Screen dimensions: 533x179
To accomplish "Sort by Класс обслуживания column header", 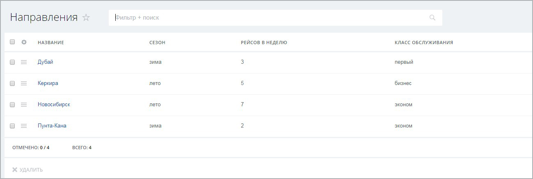I will (423, 43).
